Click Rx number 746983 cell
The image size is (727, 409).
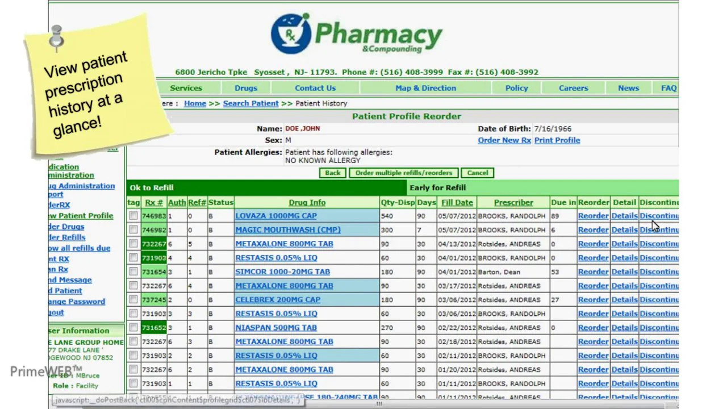point(153,216)
